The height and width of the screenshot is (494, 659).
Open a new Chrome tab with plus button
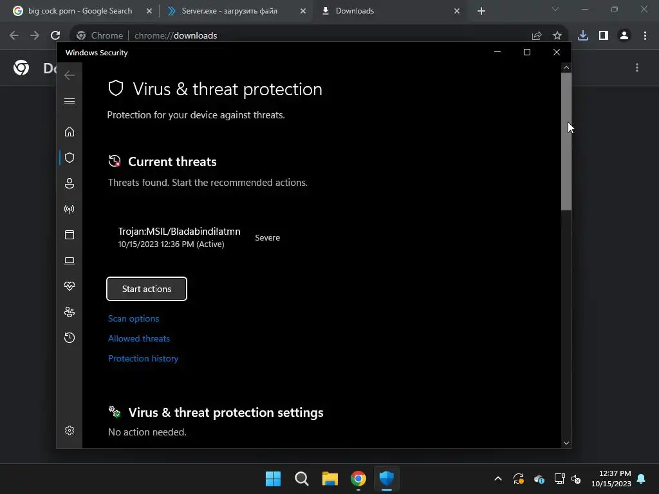[x=481, y=12]
